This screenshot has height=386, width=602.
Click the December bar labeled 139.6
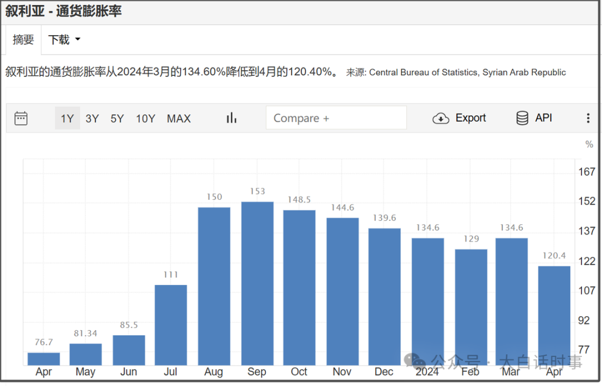[384, 296]
